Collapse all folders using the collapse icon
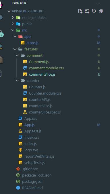Viewport: 110px width, 194px height. (101, 11)
